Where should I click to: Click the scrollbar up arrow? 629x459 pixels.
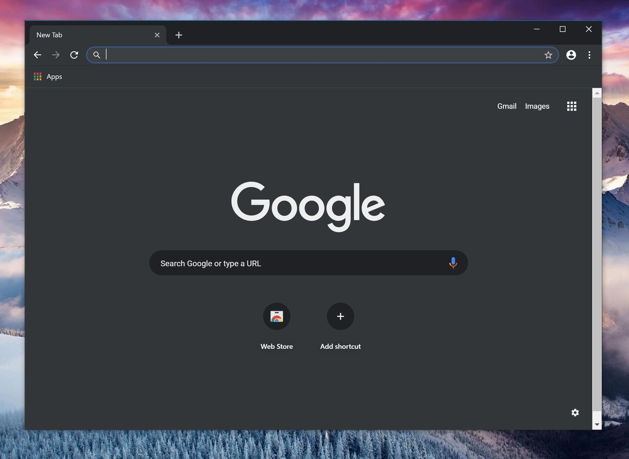597,93
